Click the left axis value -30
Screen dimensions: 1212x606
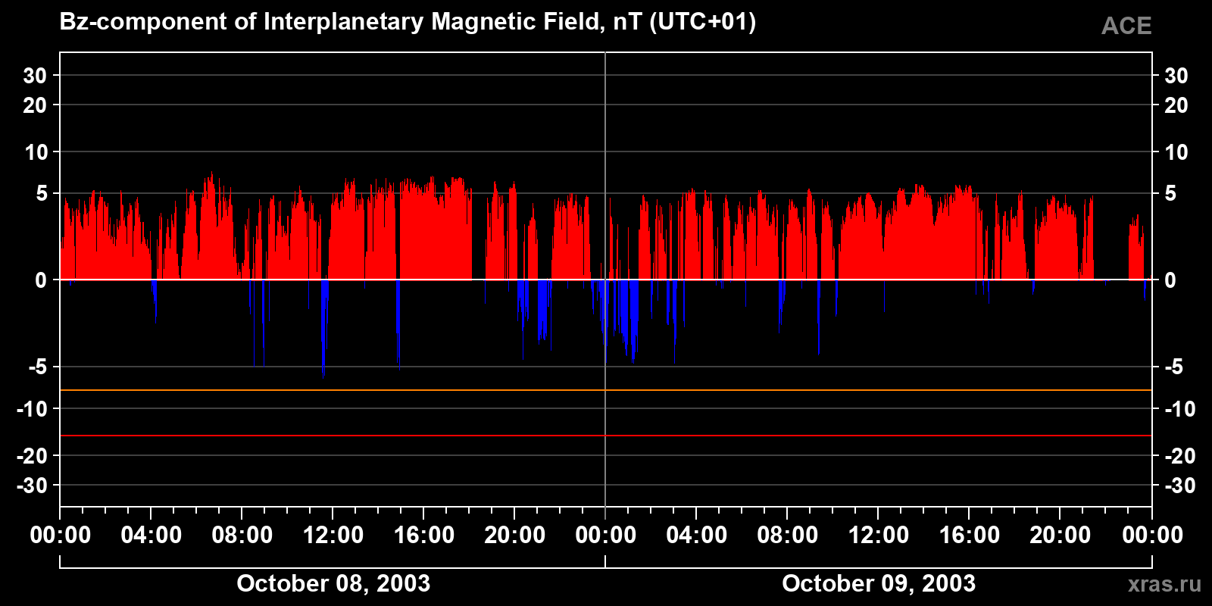(32, 486)
